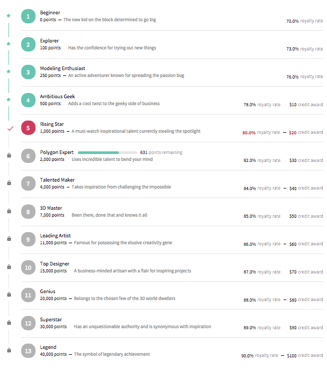Click the lock icon beside Polygon Expert
This screenshot has height=368, width=327.
pyautogui.click(x=9, y=155)
